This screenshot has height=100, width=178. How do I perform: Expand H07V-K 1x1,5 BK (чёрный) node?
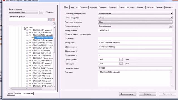pos(27,61)
